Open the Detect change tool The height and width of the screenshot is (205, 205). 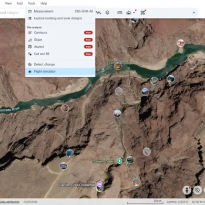60,65
